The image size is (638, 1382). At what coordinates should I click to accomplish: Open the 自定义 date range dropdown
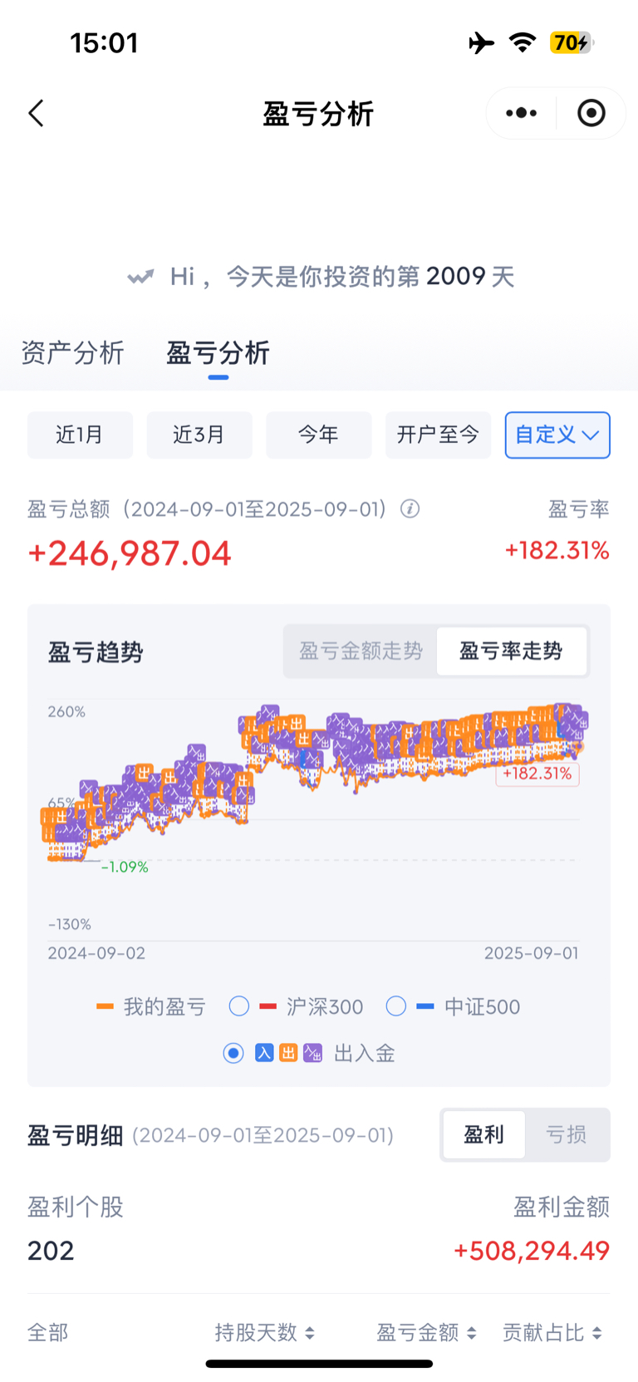[557, 435]
